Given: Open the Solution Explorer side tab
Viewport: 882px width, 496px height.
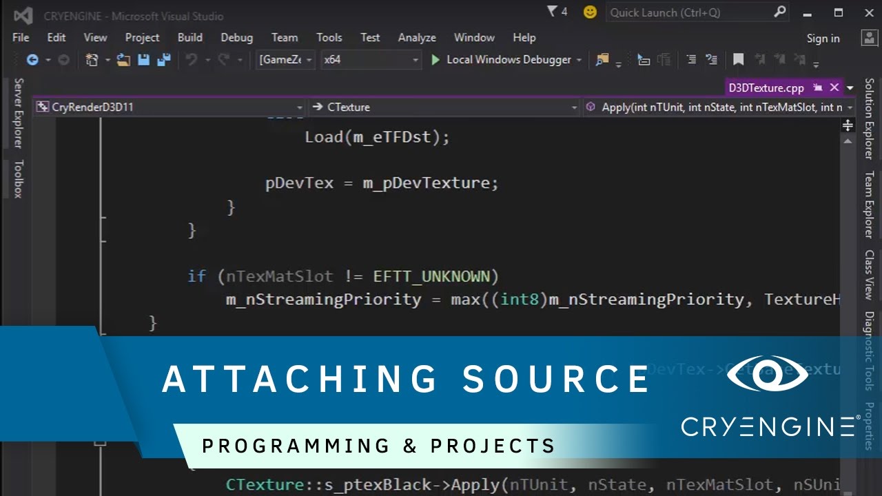Looking at the screenshot, I should click(869, 118).
